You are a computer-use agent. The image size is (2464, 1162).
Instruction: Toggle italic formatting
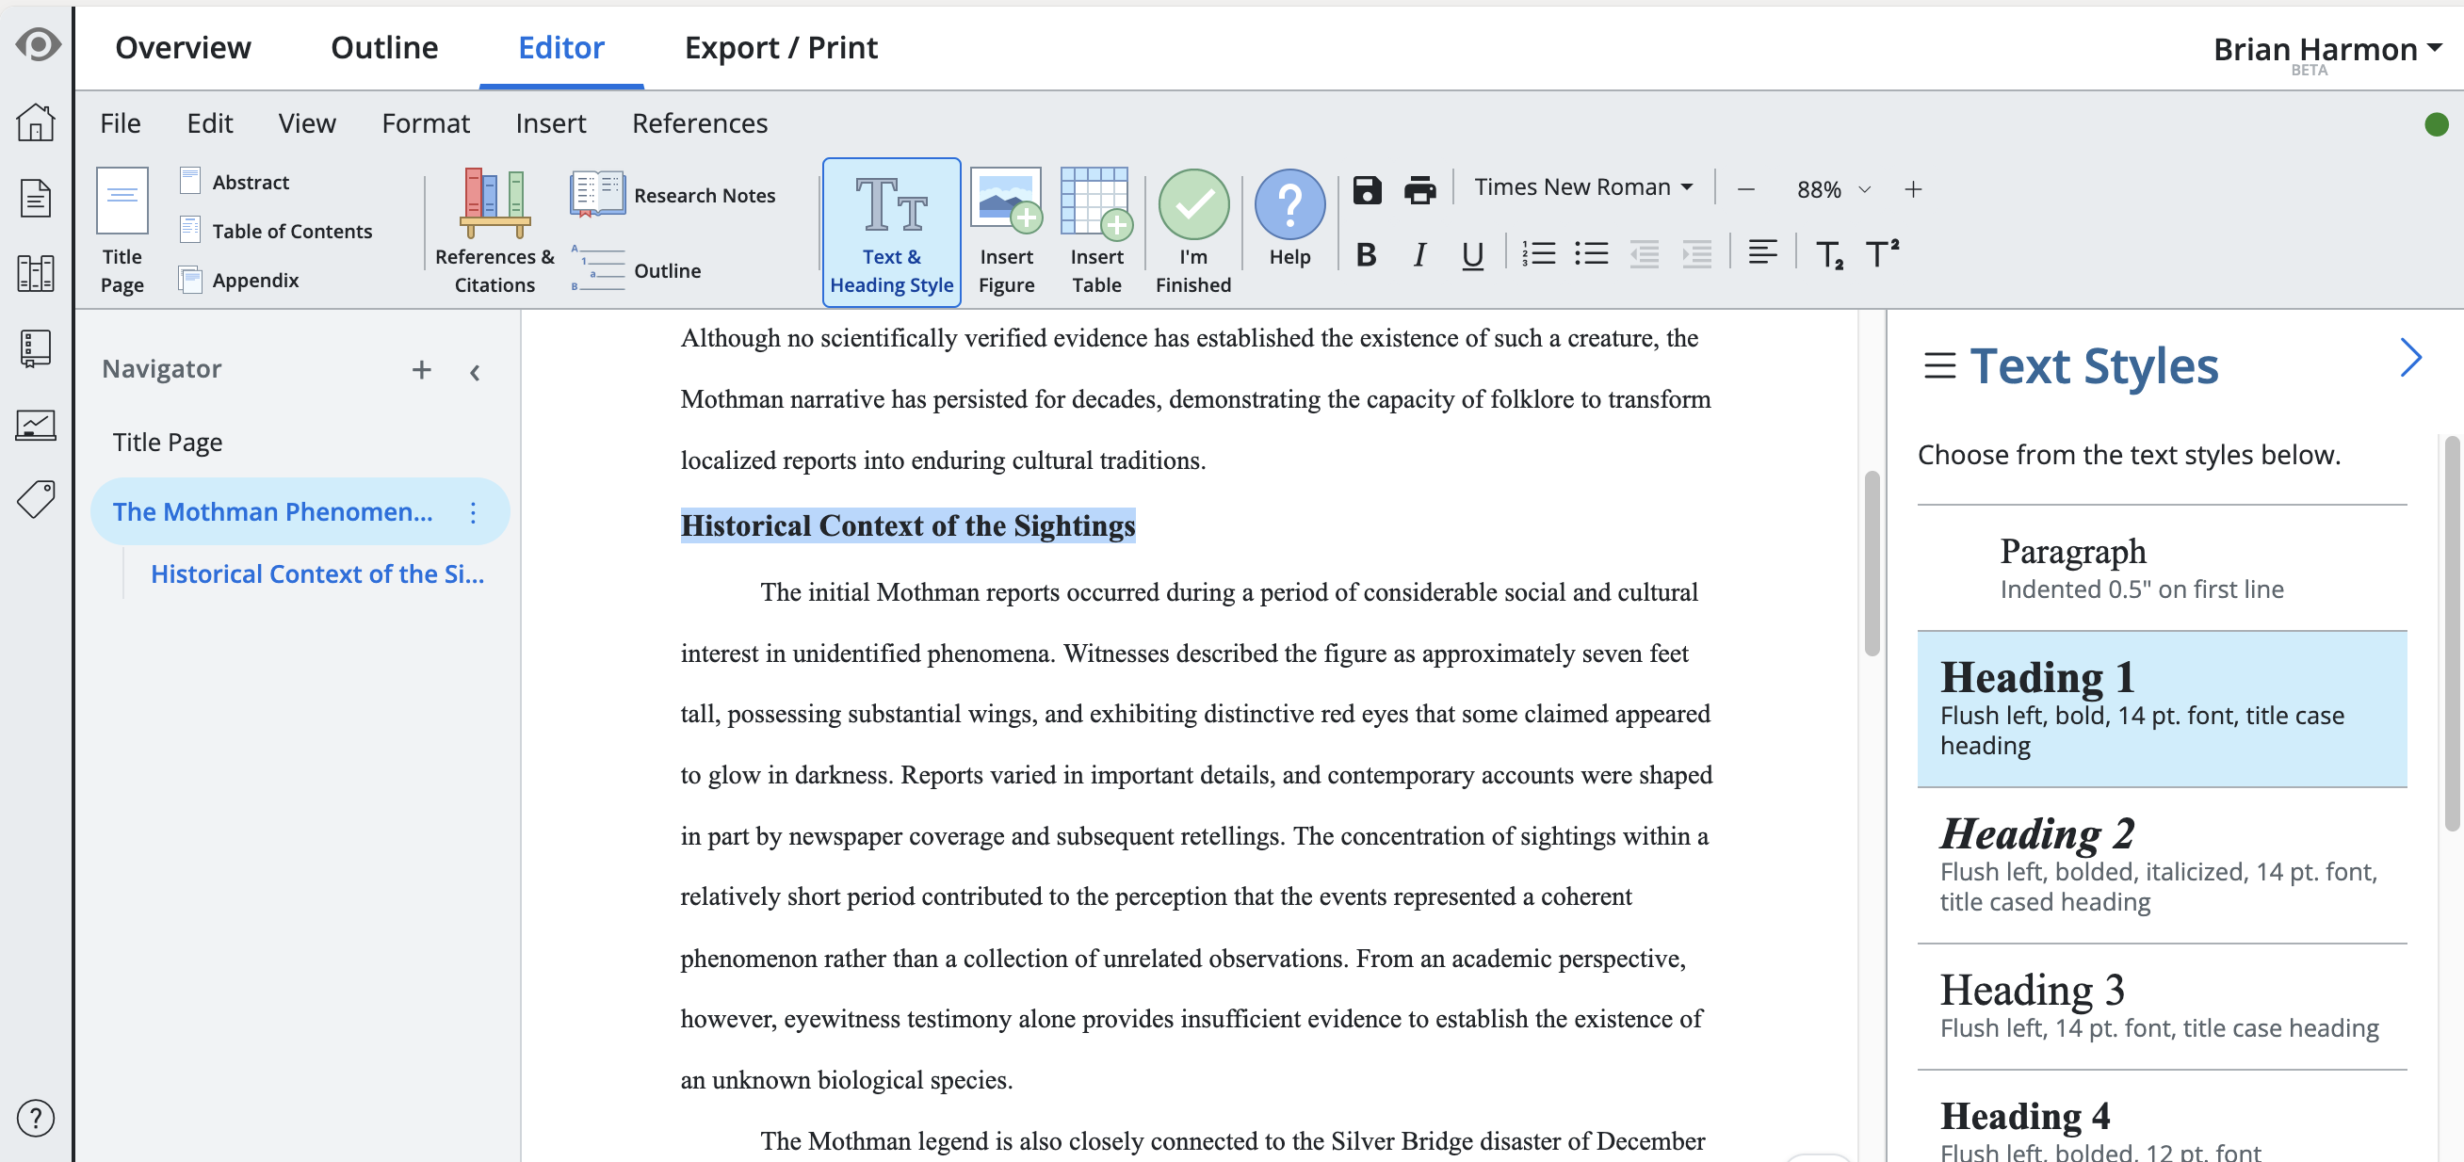pos(1419,254)
